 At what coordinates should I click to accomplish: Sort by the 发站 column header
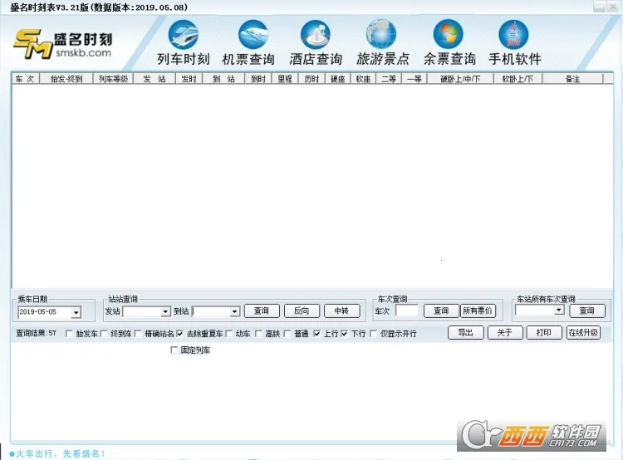(x=155, y=79)
